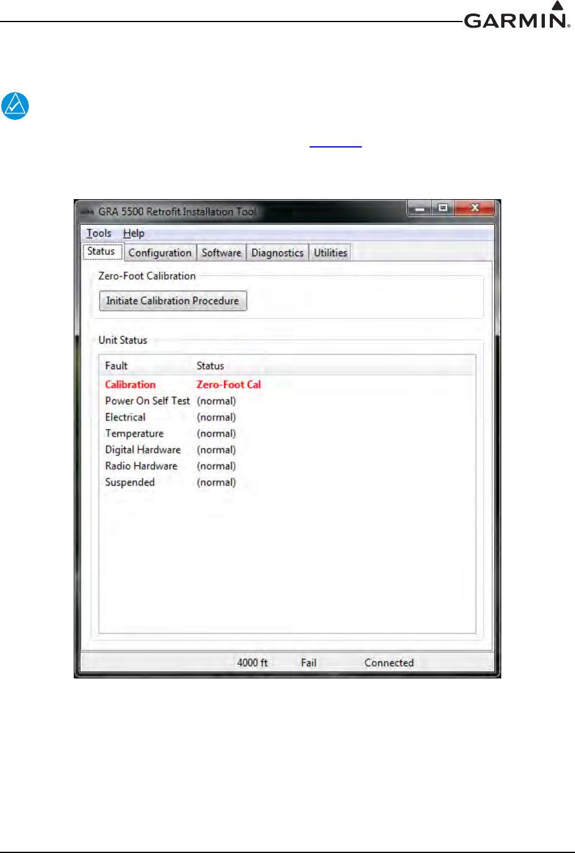The height and width of the screenshot is (853, 575).
Task: Select the Suspended fault row
Action: [x=287, y=482]
